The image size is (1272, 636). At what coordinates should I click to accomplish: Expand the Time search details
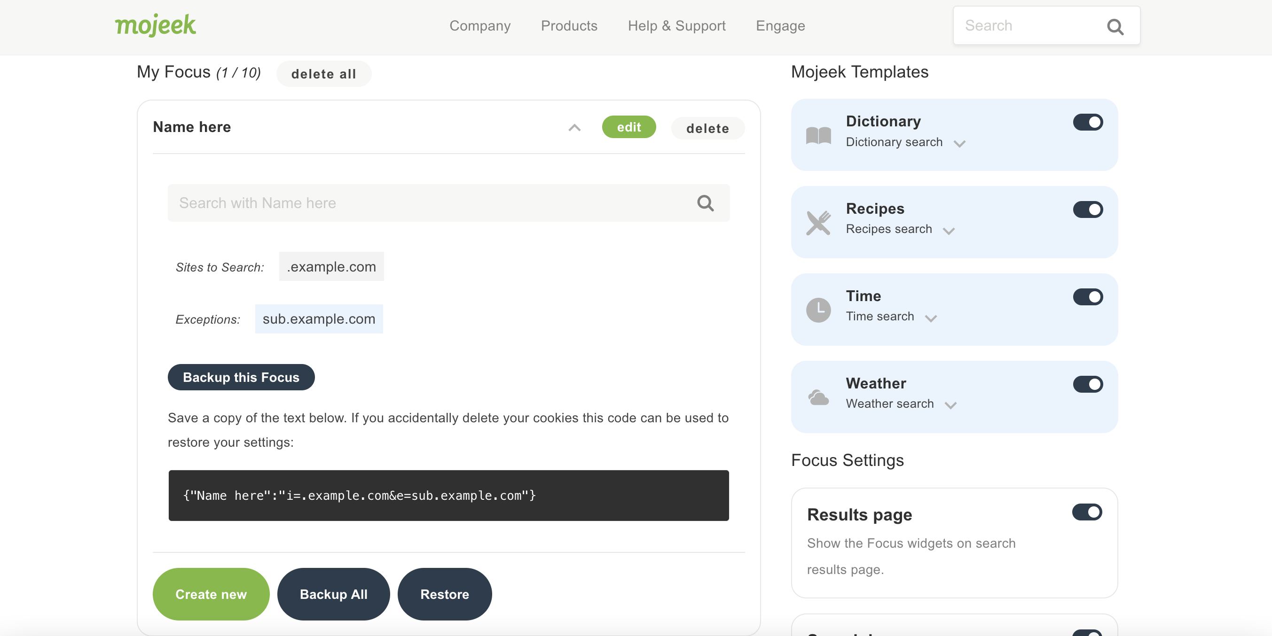pyautogui.click(x=931, y=318)
